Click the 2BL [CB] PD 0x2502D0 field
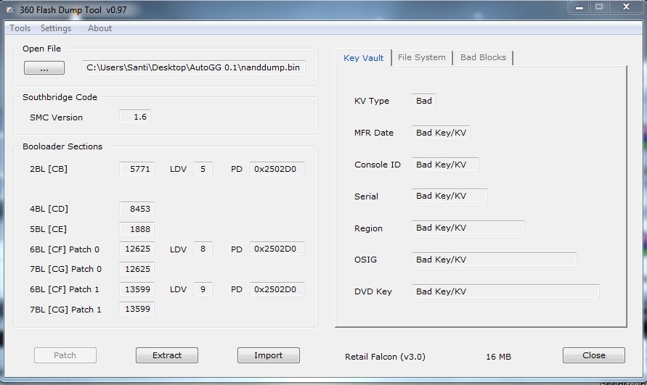 tap(277, 169)
